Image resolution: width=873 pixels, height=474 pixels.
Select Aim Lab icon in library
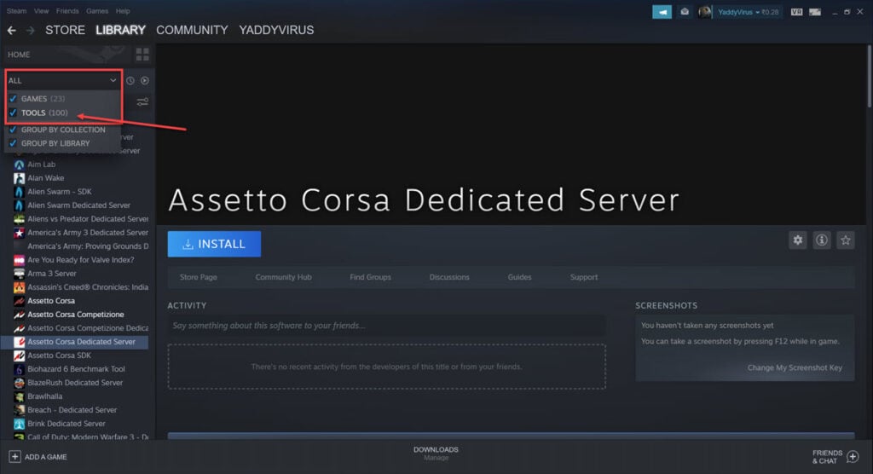19,165
